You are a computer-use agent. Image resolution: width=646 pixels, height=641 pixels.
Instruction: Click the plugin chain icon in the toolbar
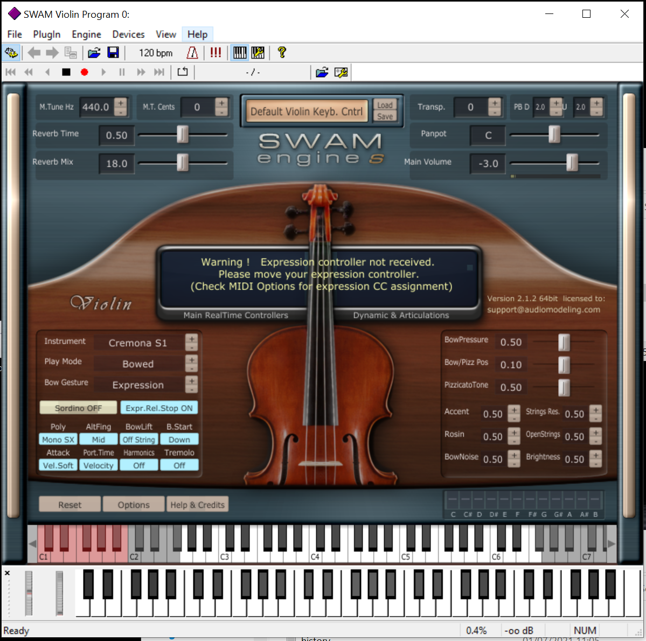(11, 53)
